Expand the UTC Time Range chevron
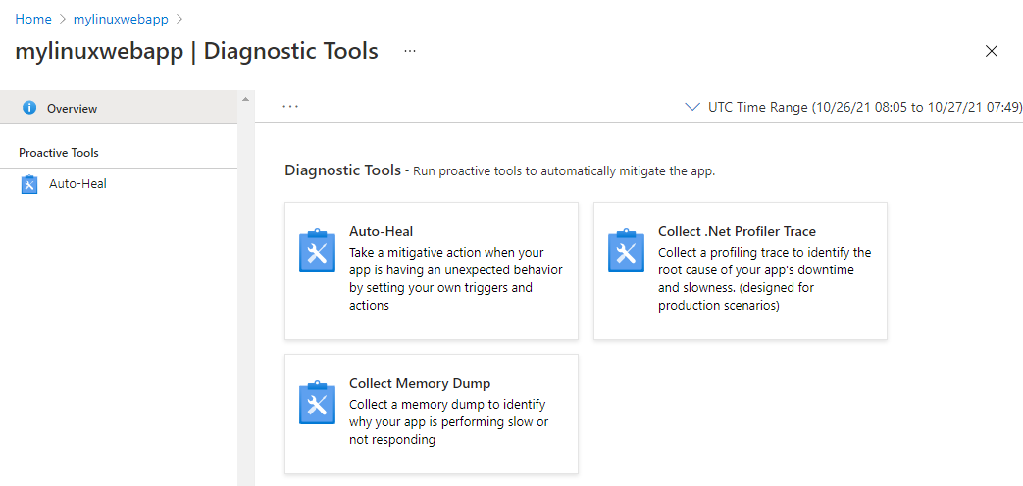1023x486 pixels. pos(693,107)
